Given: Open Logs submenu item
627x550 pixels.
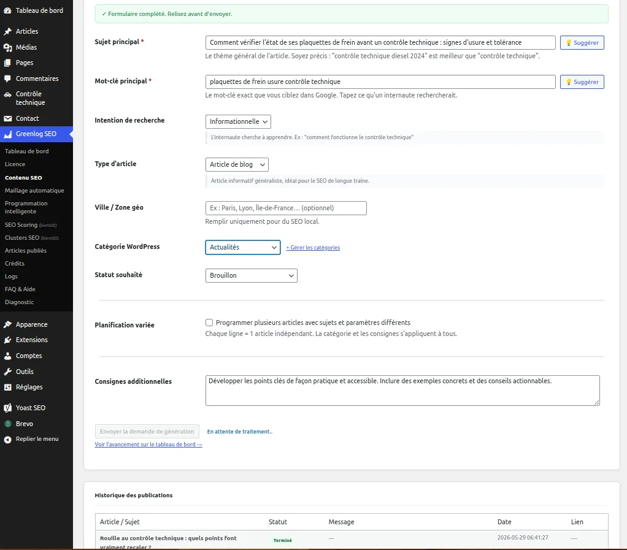Looking at the screenshot, I should click(x=11, y=277).
